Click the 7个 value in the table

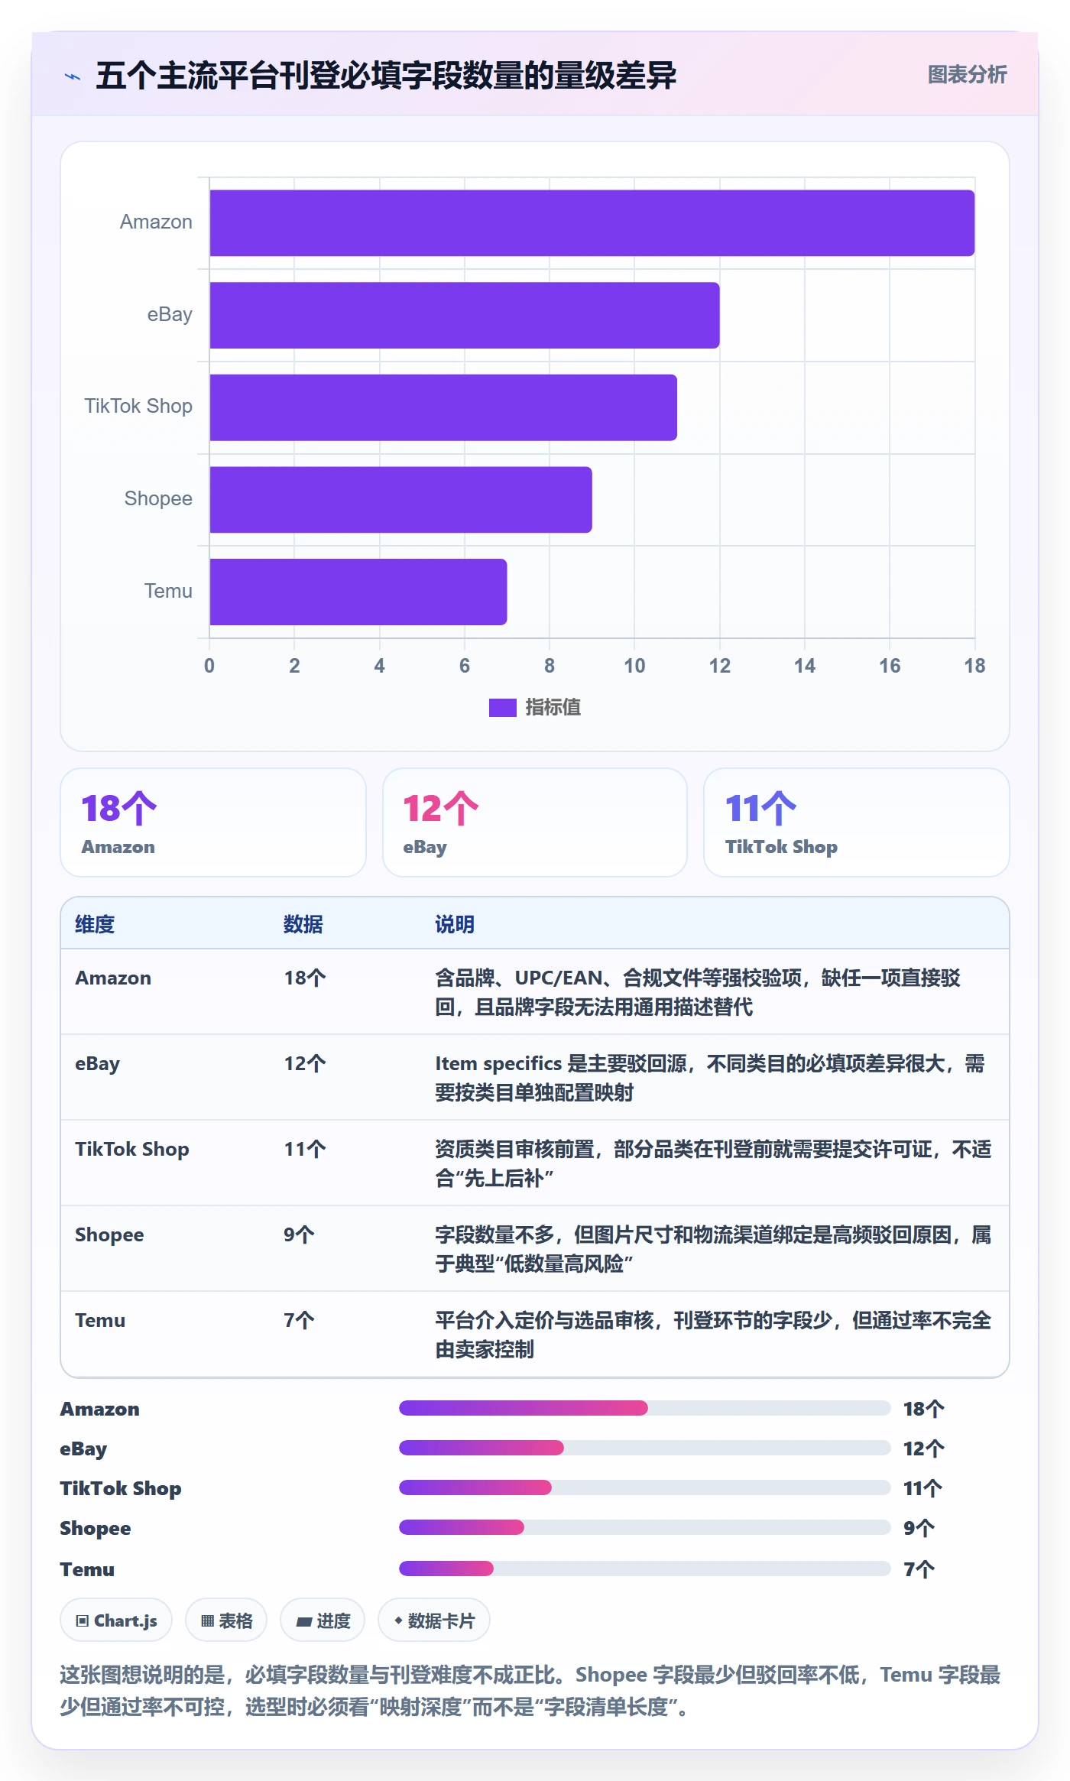tap(299, 1321)
